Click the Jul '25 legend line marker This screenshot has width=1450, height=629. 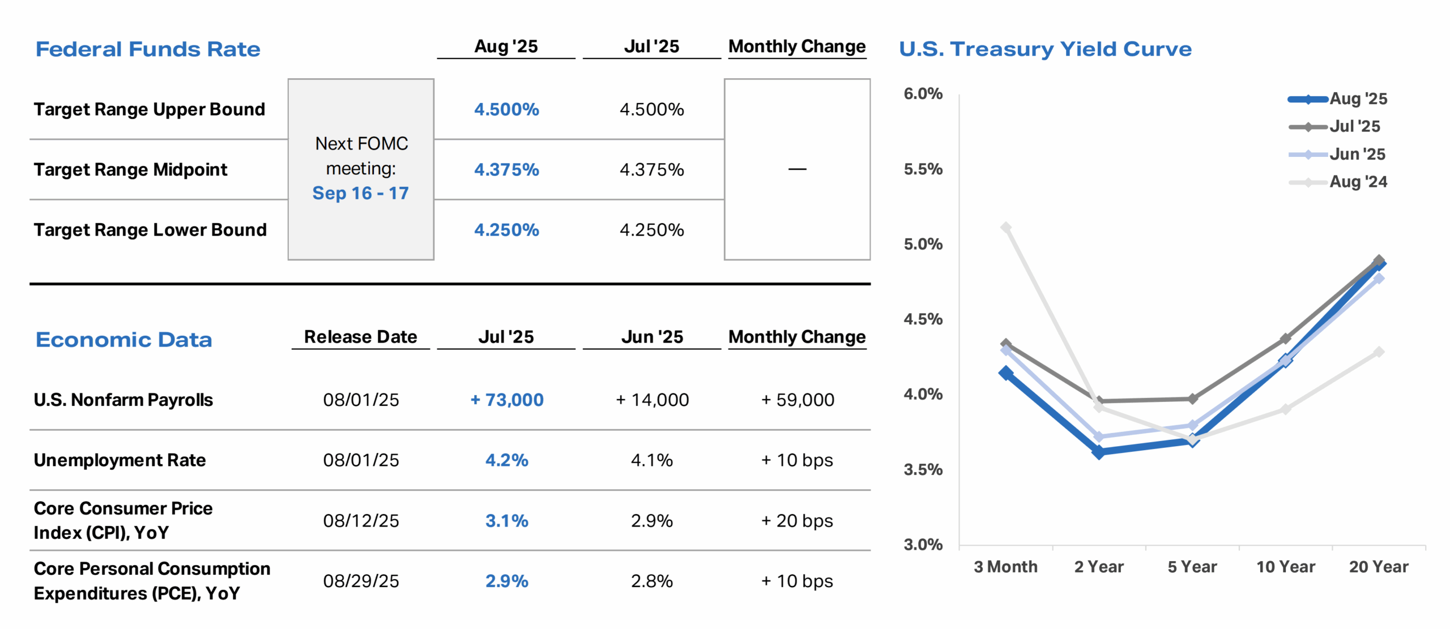(x=1307, y=127)
